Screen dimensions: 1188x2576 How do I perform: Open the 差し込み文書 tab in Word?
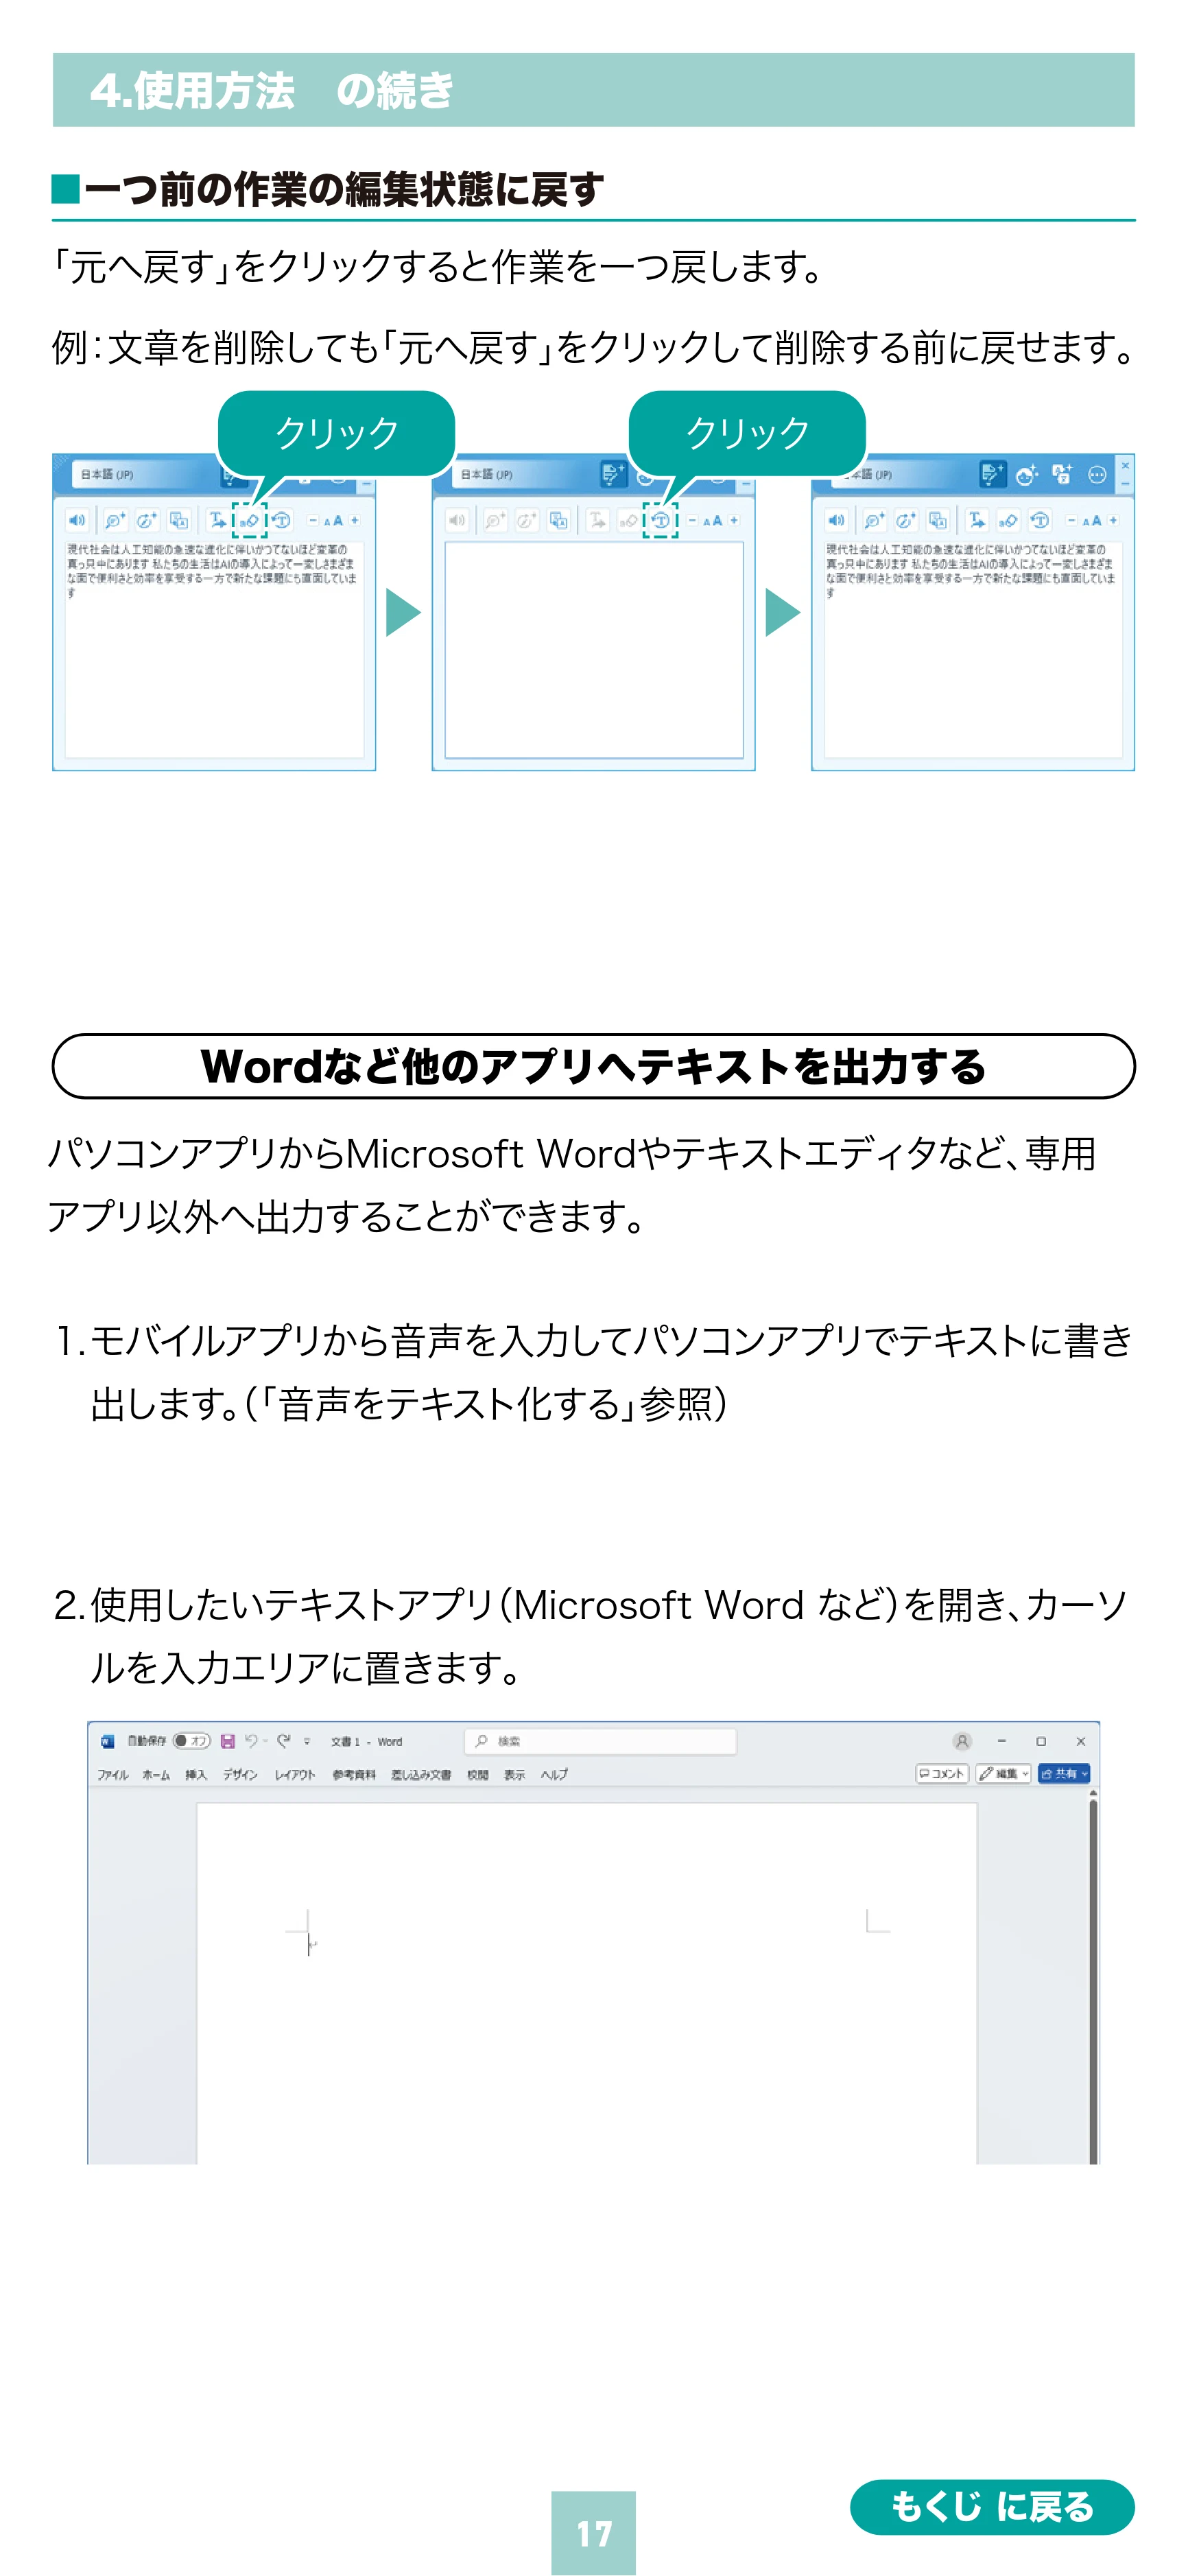pos(421,1775)
